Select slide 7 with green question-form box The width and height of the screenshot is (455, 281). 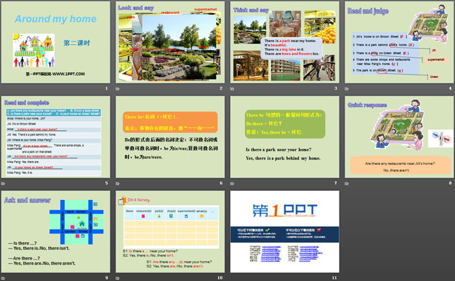285,136
